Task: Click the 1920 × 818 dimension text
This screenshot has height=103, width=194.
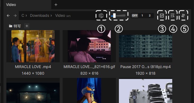Action: (x=145, y=73)
